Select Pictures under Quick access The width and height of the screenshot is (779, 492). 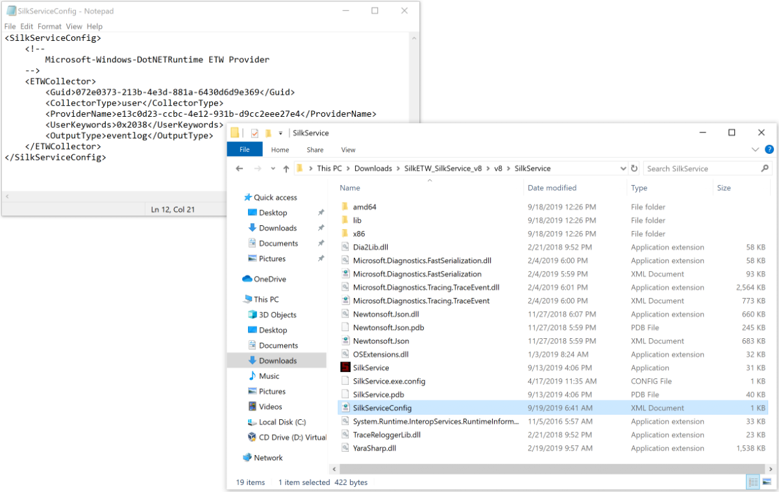click(272, 258)
